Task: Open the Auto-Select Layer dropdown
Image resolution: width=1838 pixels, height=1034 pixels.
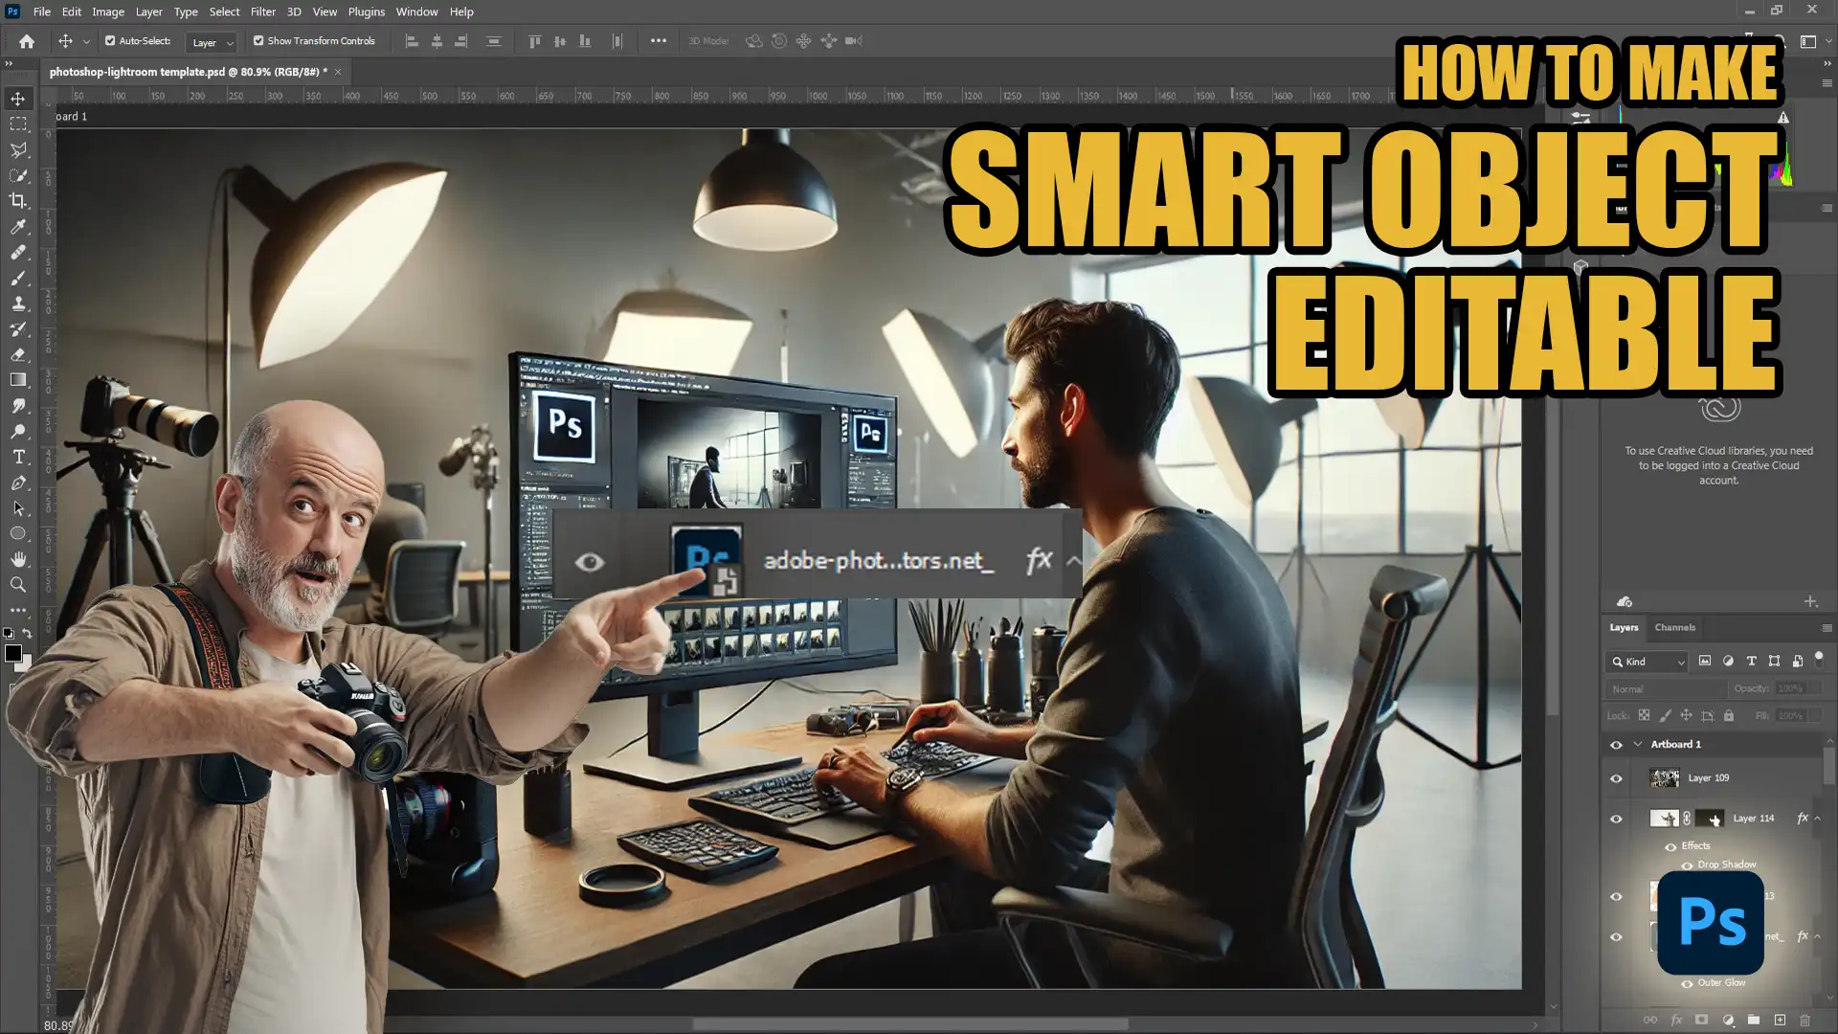Action: tap(212, 42)
